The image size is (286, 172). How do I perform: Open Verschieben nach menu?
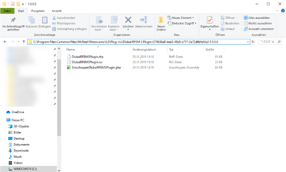pyautogui.click(x=99, y=24)
